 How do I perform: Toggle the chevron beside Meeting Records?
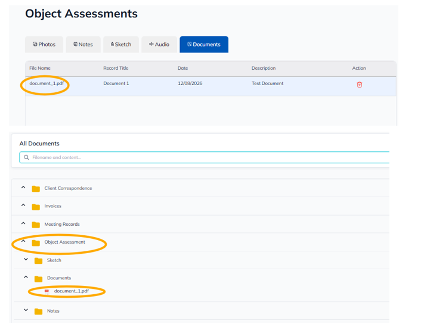[23, 223]
